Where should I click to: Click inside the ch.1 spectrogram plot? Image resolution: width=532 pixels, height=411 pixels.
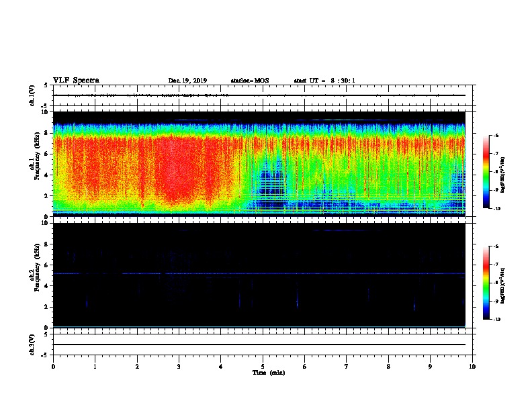(259, 164)
